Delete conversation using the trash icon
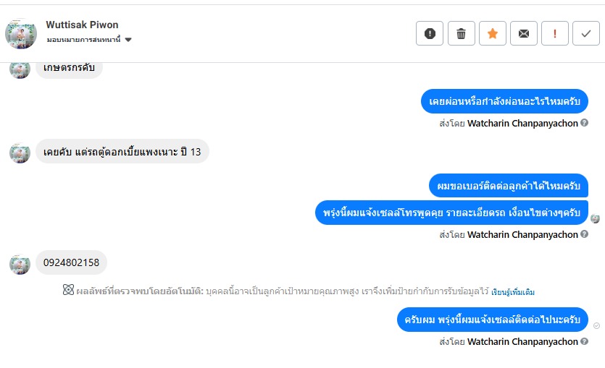The image size is (605, 368). click(x=461, y=33)
